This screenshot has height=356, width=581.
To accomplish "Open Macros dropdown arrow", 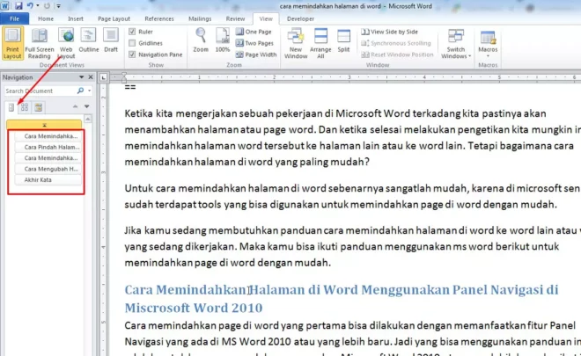I will (488, 56).
